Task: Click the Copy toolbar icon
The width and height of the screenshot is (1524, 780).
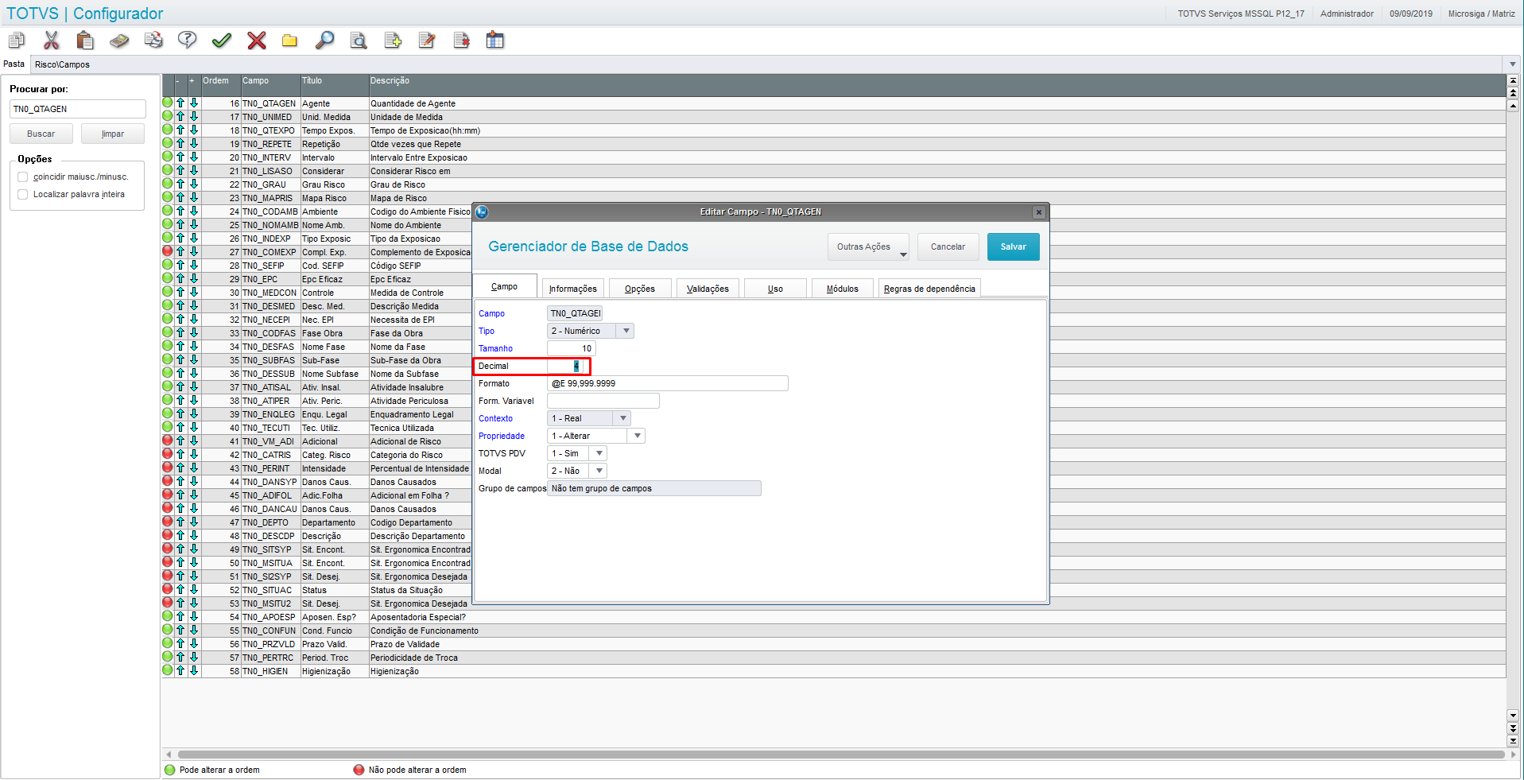Action: point(17,40)
